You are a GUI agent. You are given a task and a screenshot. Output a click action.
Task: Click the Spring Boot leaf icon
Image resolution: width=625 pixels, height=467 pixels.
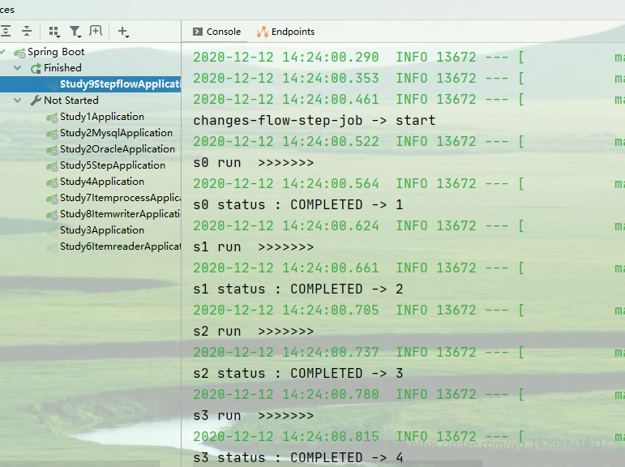(19, 52)
